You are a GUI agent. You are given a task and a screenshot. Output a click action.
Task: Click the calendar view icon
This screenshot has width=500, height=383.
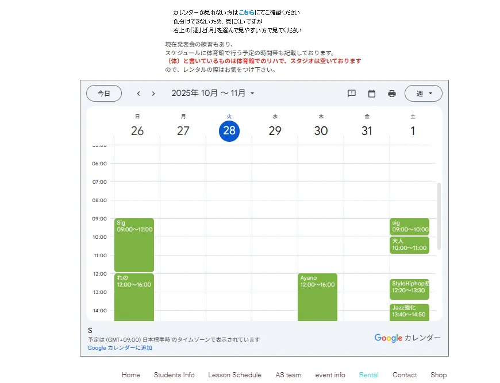pyautogui.click(x=372, y=94)
